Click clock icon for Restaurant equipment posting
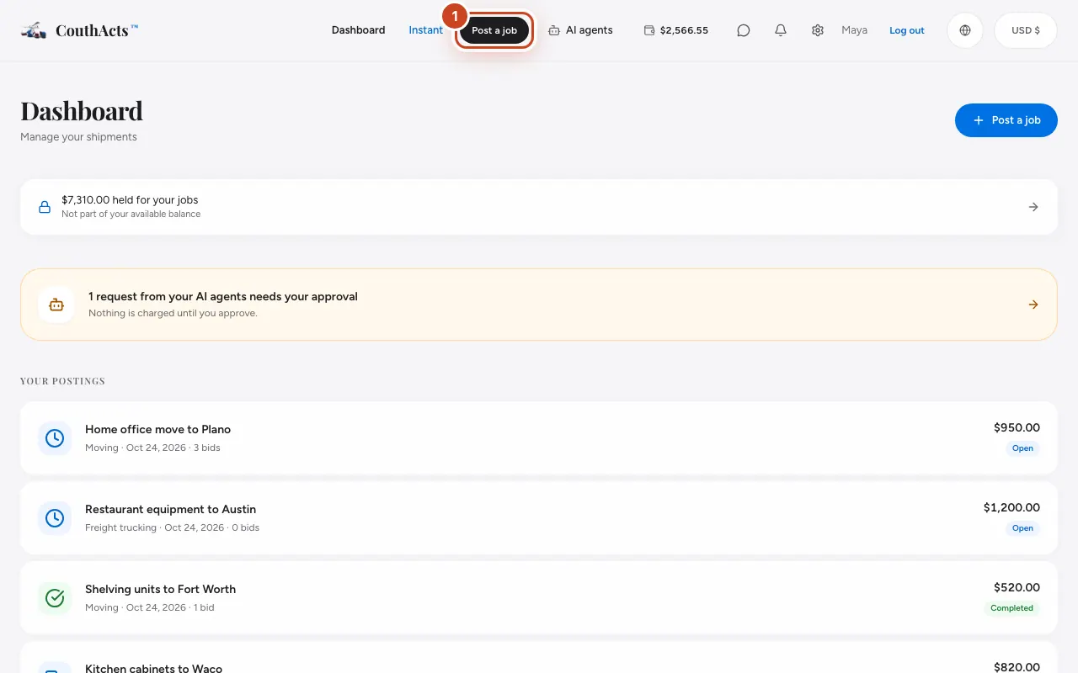 pyautogui.click(x=55, y=518)
